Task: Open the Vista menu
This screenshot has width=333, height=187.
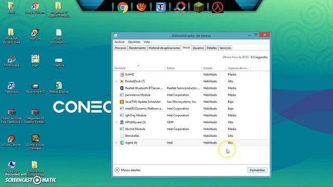Action: click(146, 42)
